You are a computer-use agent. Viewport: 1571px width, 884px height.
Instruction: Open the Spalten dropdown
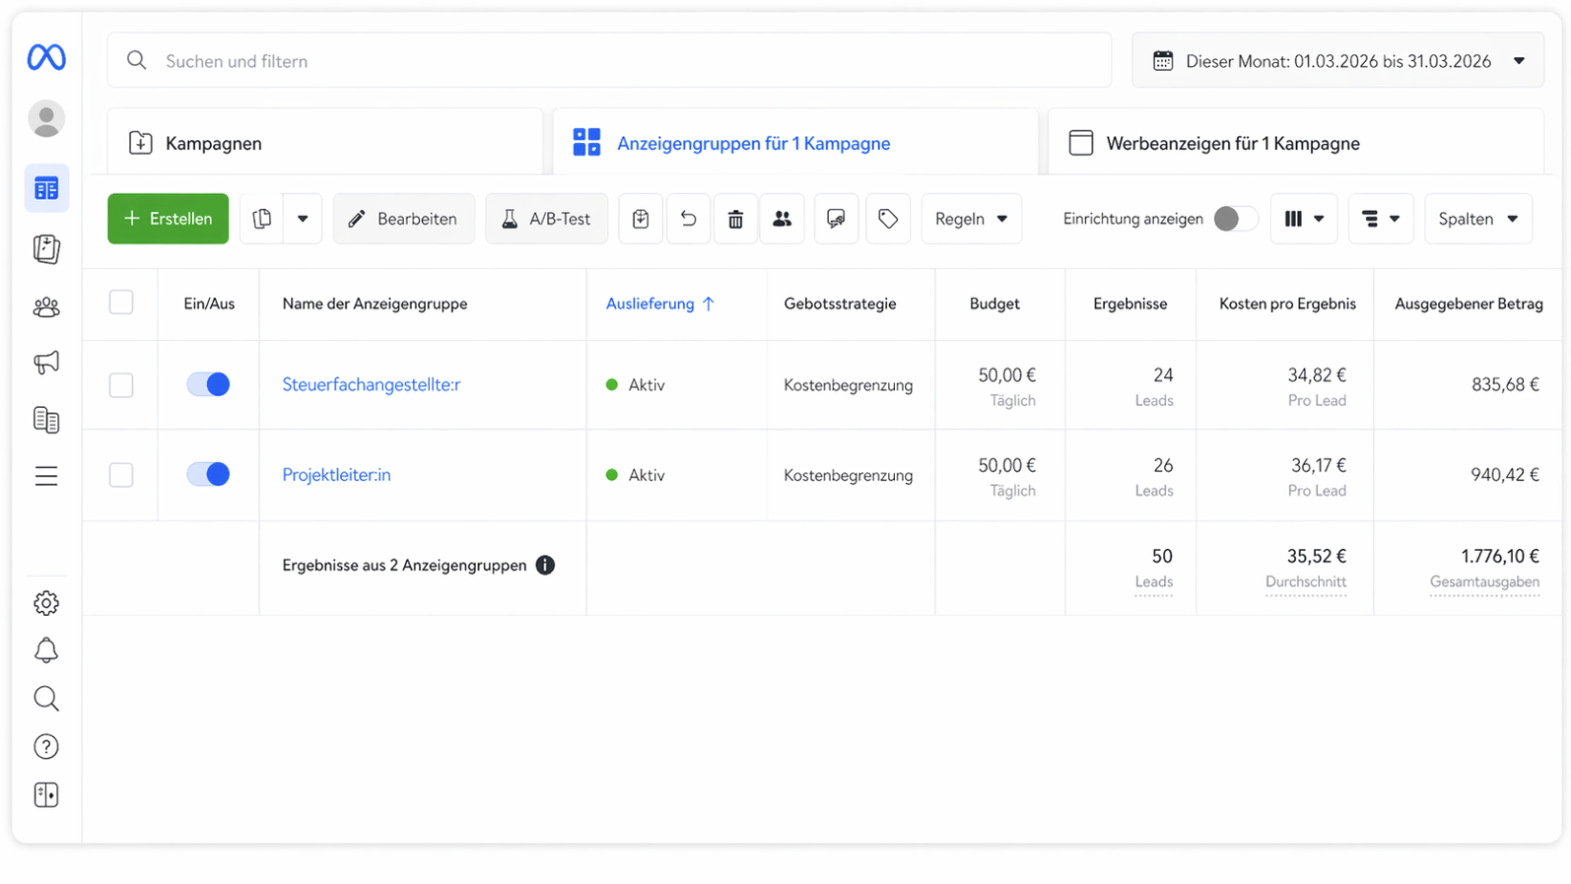tap(1478, 219)
